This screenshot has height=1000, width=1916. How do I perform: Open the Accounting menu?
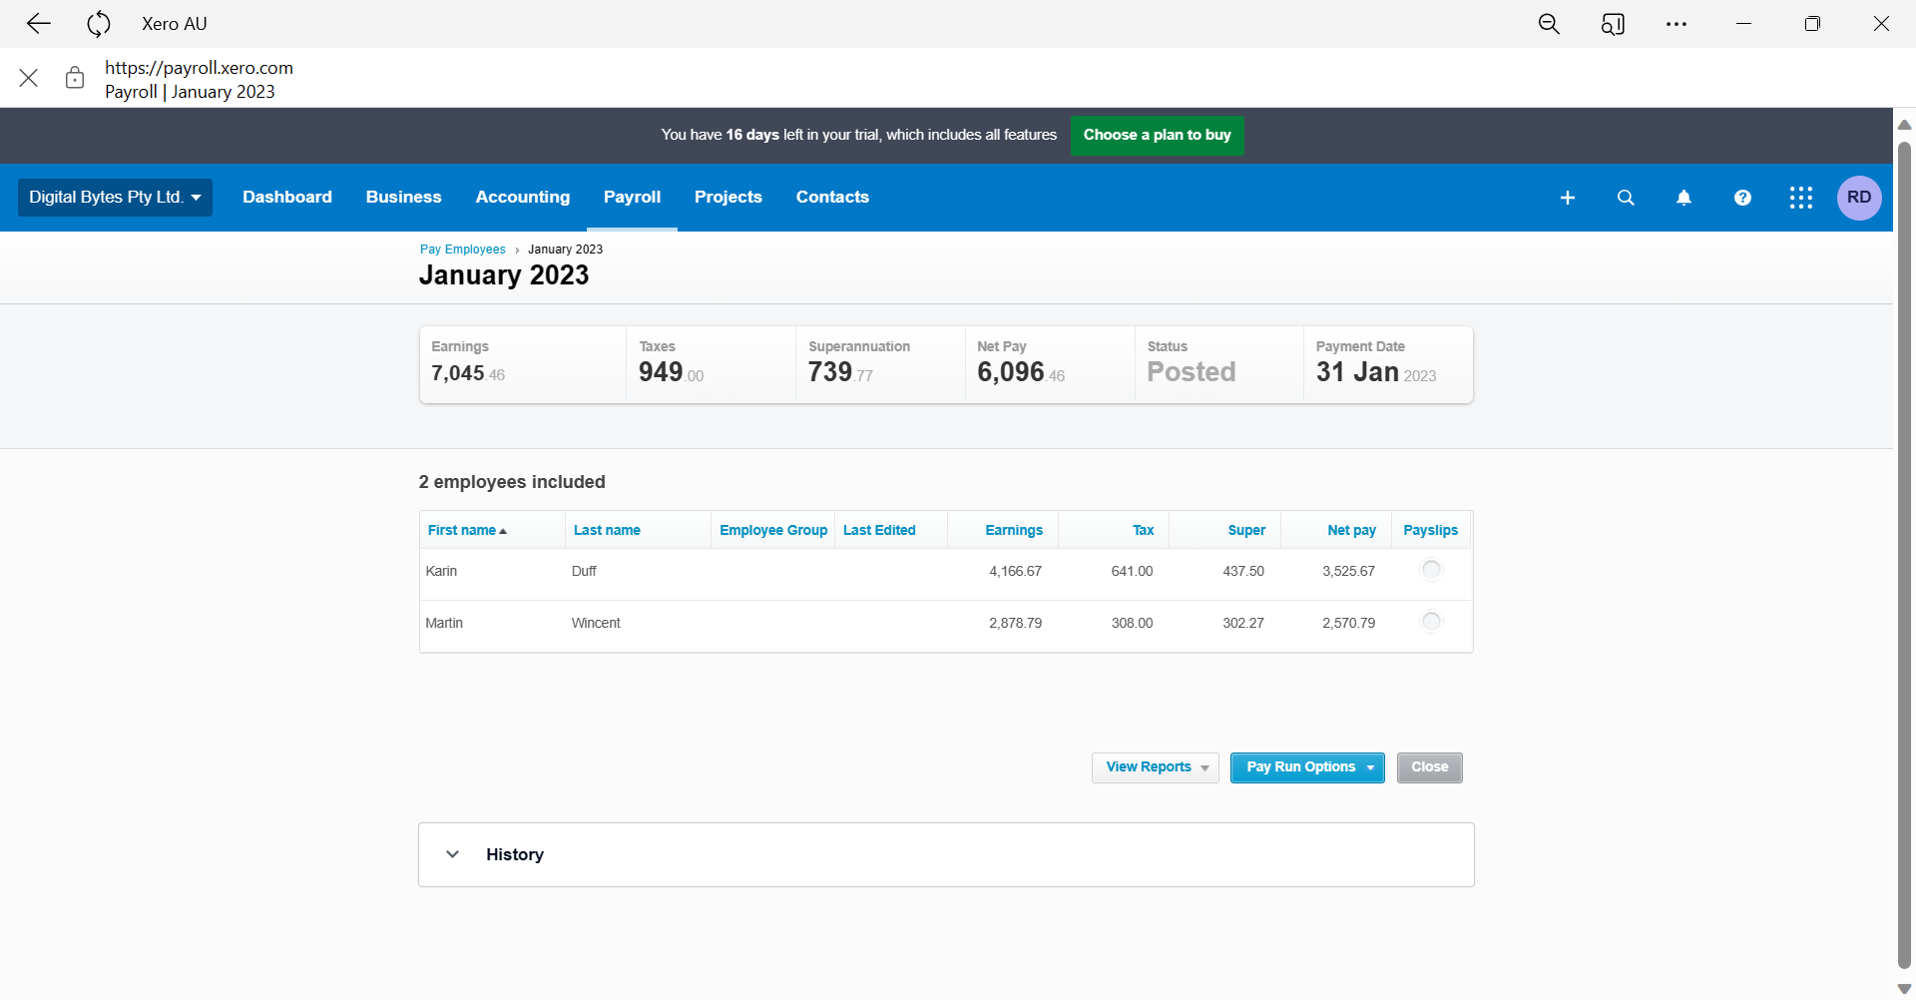pyautogui.click(x=523, y=198)
